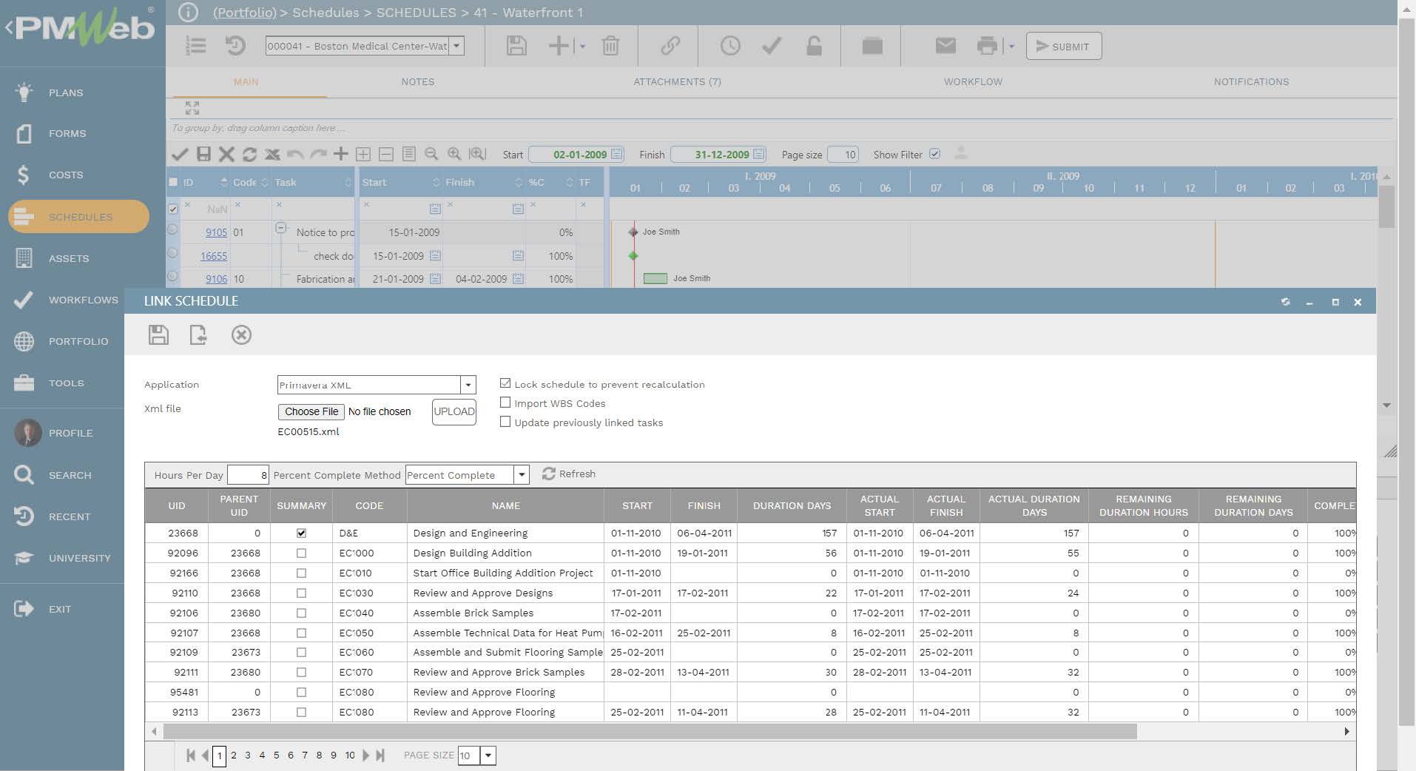Viewport: 1416px width, 771px height.
Task: Switch to the NOTES tab
Action: pyautogui.click(x=418, y=81)
